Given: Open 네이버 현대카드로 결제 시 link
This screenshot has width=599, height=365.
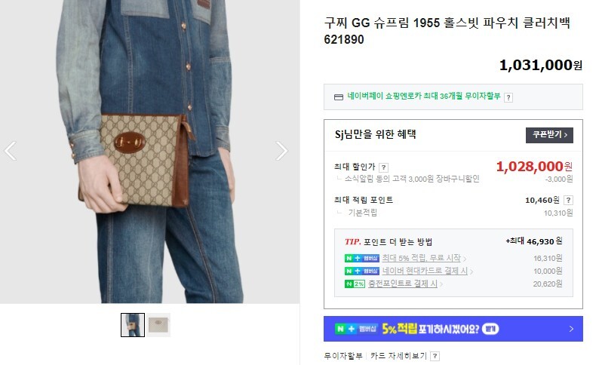Looking at the screenshot, I should 425,271.
